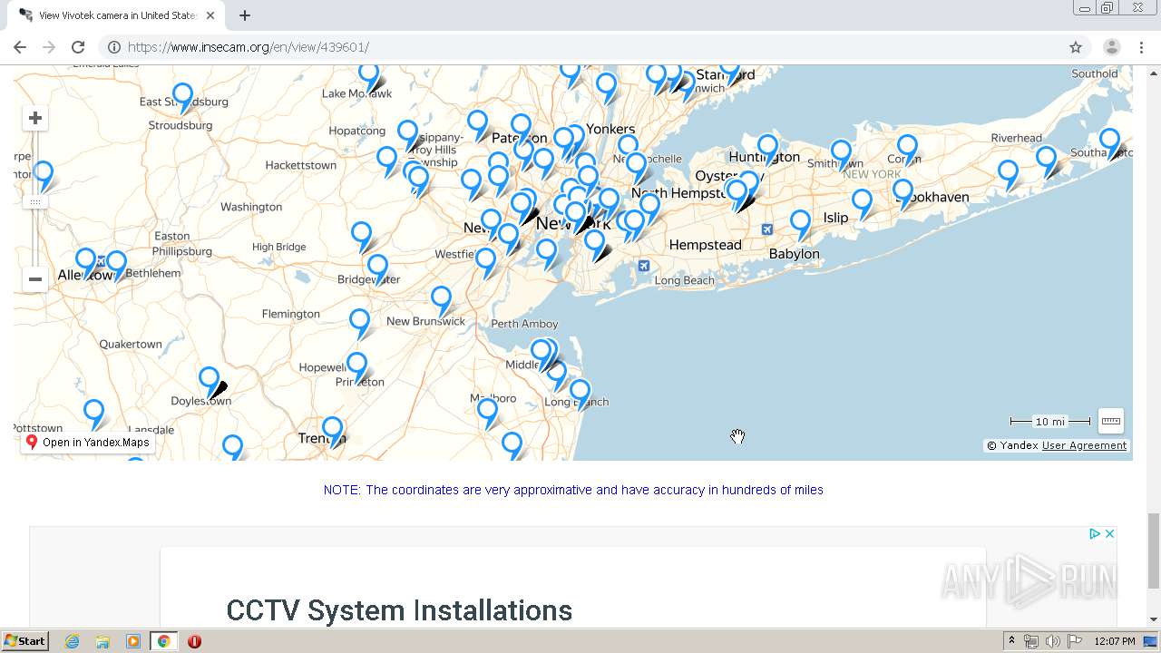The height and width of the screenshot is (653, 1161).
Task: Click the Hempstead label on the map
Action: pos(705,245)
